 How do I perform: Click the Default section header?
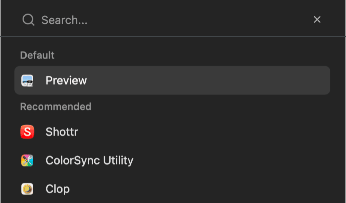pyautogui.click(x=37, y=55)
